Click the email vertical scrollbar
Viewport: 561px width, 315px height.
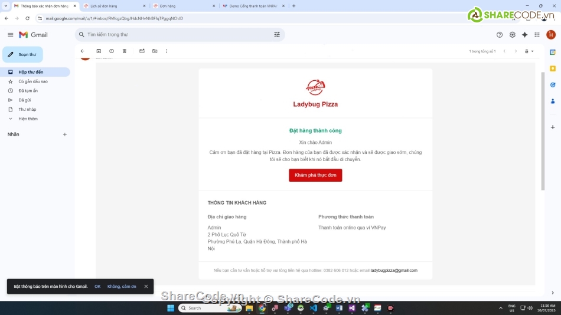(543, 131)
